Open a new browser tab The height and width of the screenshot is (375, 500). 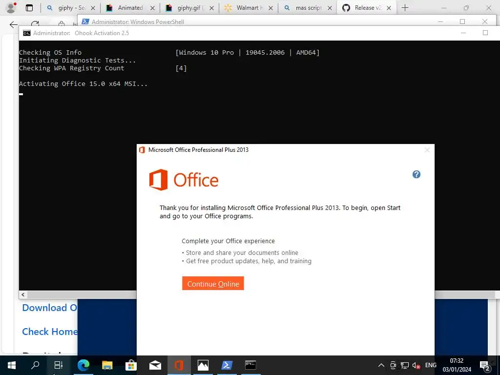coord(405,8)
